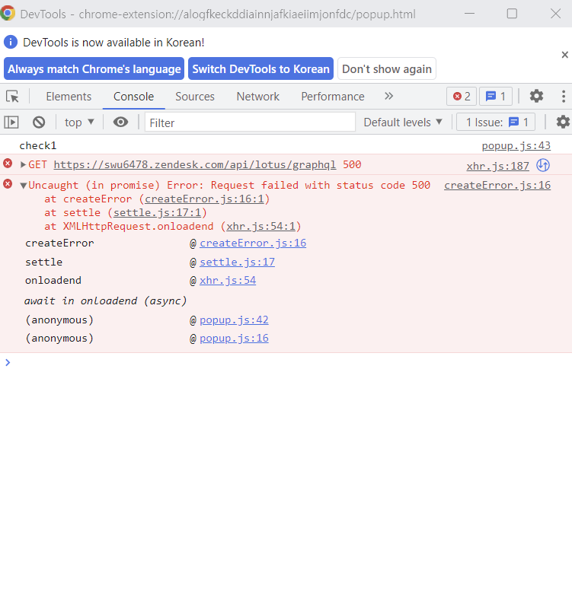Viewport: 572px width, 598px height.
Task: Open DevTools settings gear icon
Action: pos(536,96)
